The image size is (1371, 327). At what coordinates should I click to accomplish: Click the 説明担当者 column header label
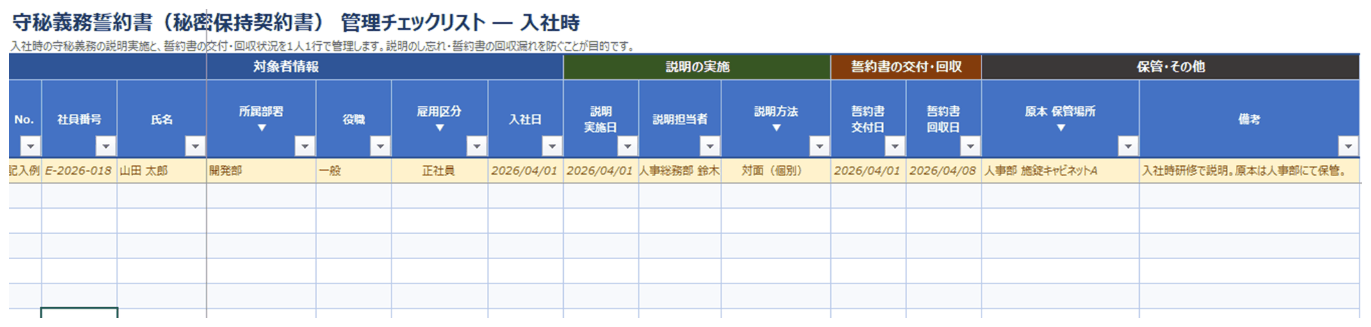[680, 119]
